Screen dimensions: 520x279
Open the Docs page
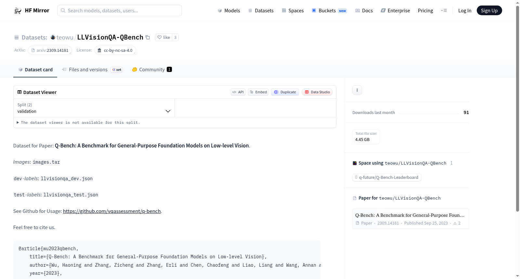pyautogui.click(x=364, y=11)
